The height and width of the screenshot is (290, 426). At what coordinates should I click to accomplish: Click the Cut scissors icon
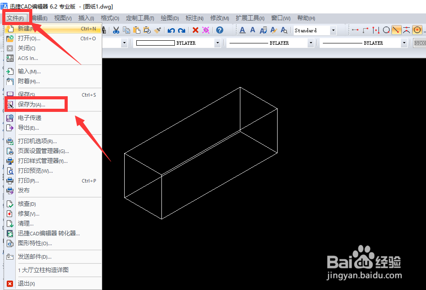coord(116,30)
